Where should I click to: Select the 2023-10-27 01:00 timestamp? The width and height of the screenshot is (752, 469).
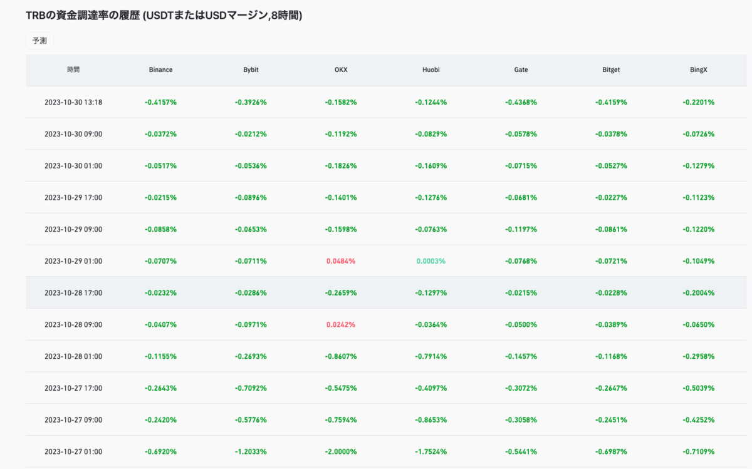pos(73,451)
